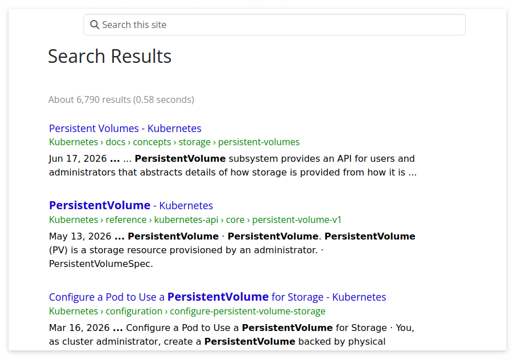Viewport: 515px width, 359px height.
Task: Click the persistent-volumes breadcrumb segment
Action: [259, 142]
